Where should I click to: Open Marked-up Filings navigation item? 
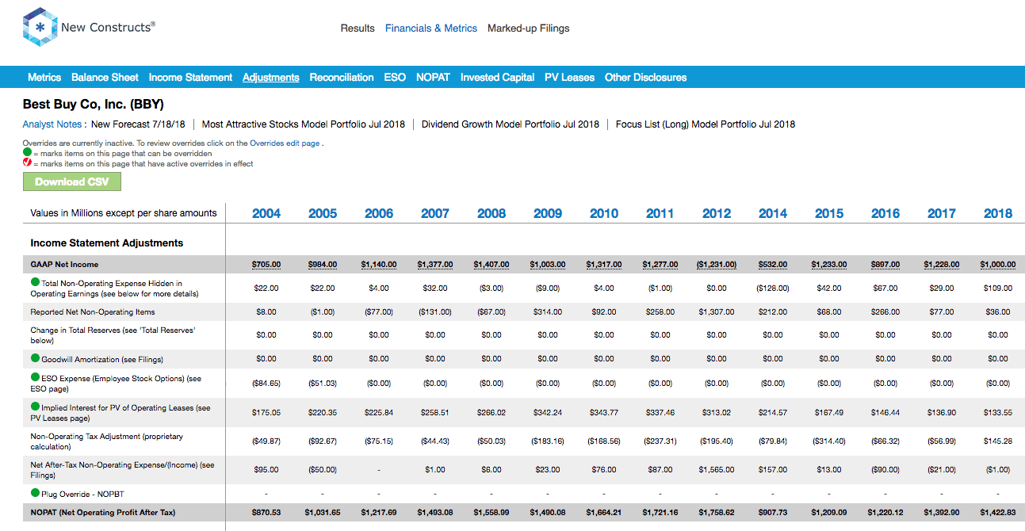pyautogui.click(x=528, y=28)
